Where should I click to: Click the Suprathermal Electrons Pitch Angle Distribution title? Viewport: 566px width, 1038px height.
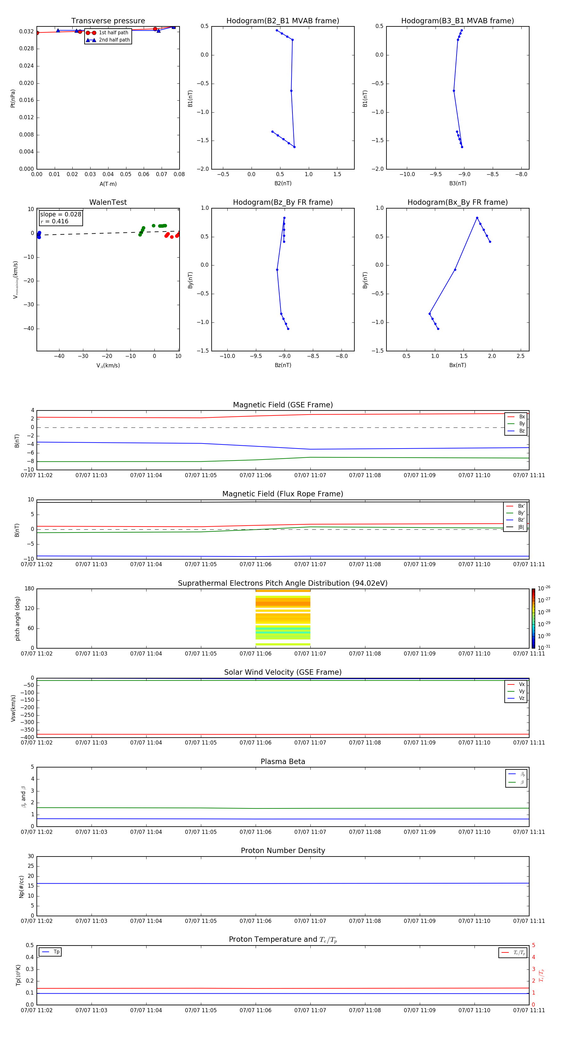point(283,583)
